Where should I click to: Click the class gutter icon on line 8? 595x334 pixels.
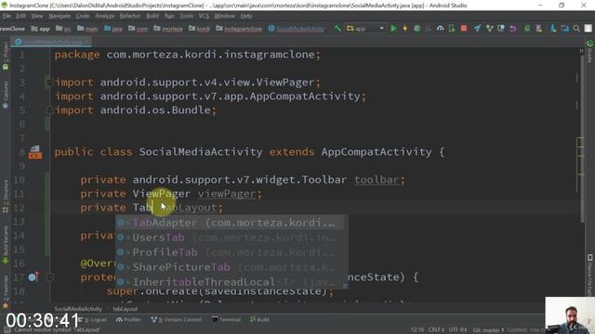35,152
